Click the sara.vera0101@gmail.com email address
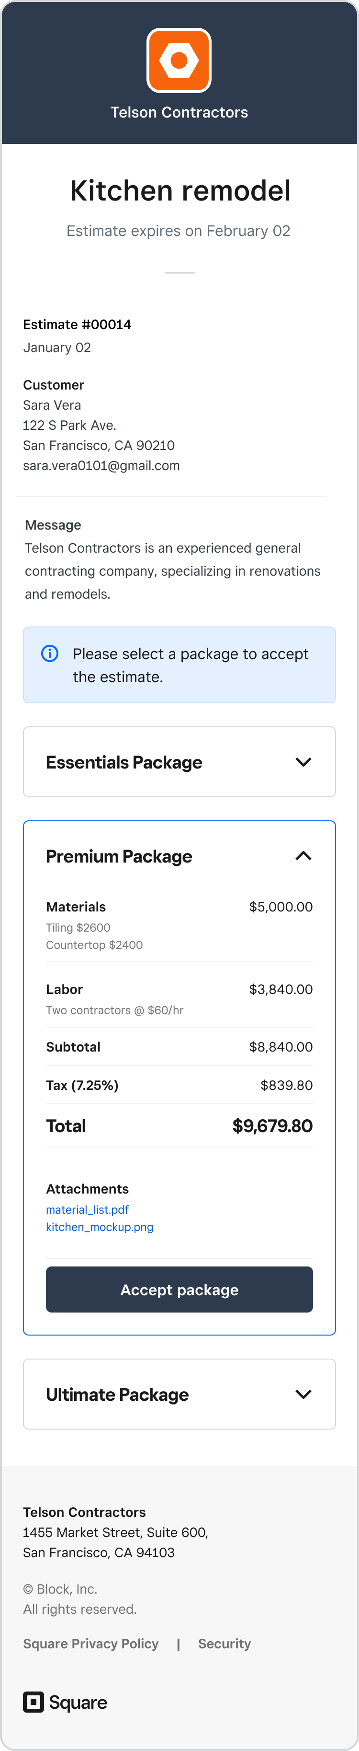Image resolution: width=359 pixels, height=1751 pixels. click(101, 466)
